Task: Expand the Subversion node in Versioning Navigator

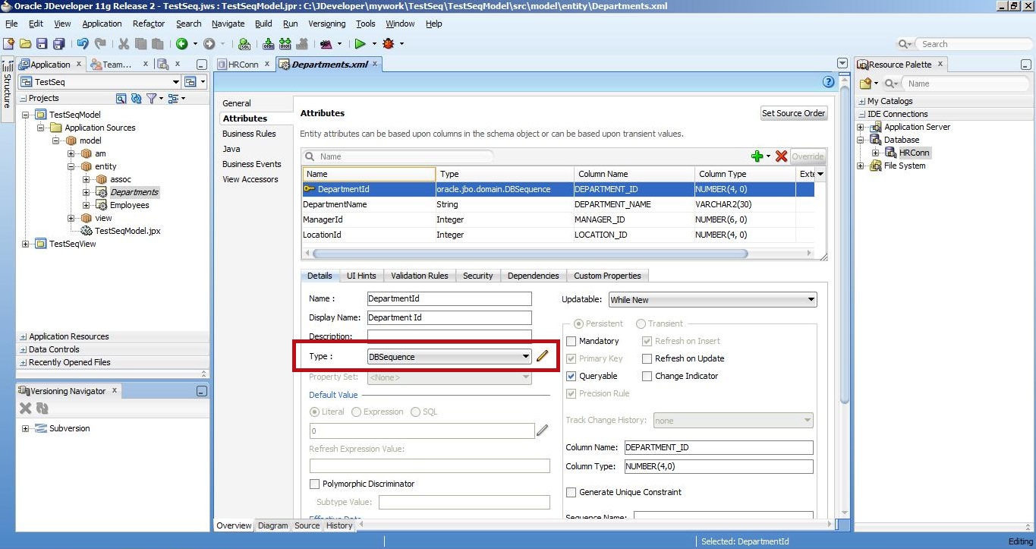Action: coord(25,428)
